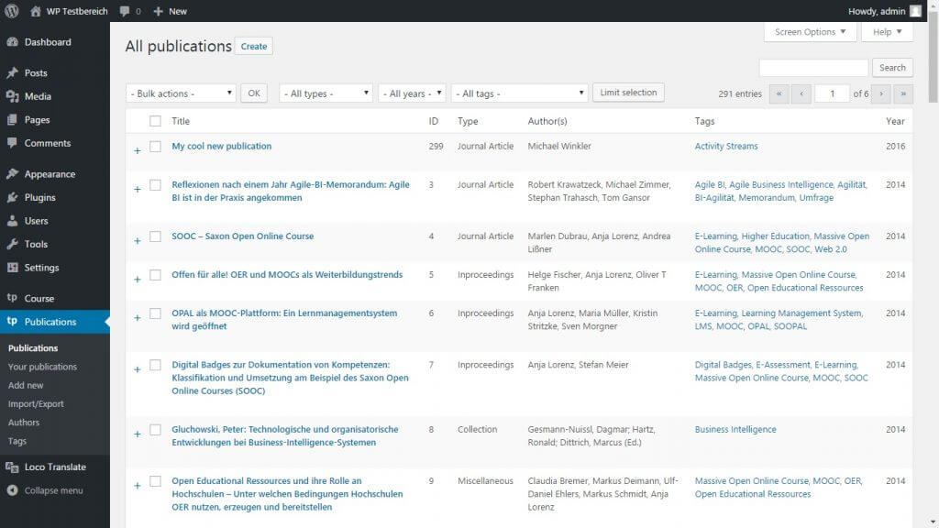The height and width of the screenshot is (528, 939).
Task: Click the Plugins plug icon
Action: click(x=12, y=197)
